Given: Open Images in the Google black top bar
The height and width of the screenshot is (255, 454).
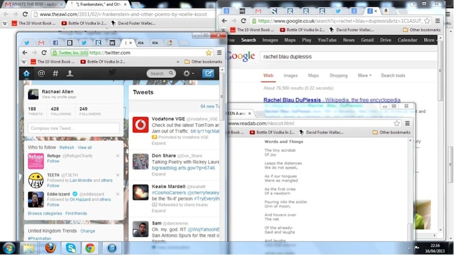Looking at the screenshot, I should 270,40.
